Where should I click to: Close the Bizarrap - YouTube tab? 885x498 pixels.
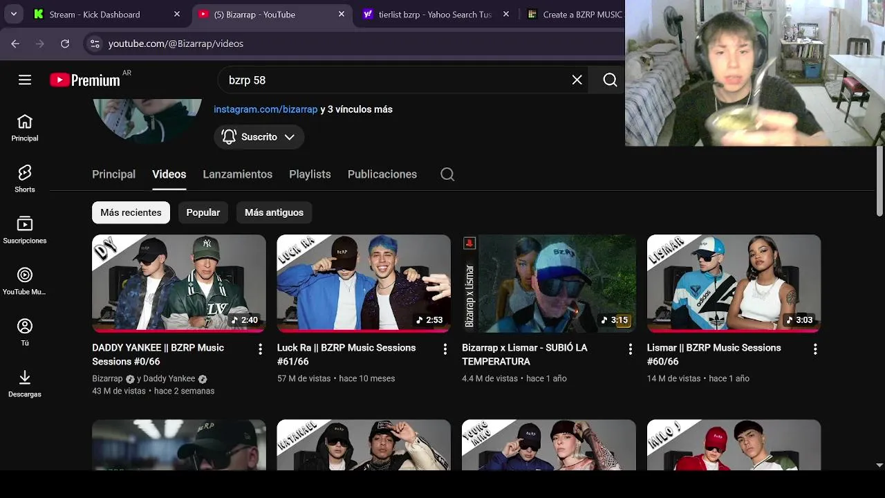coord(342,14)
